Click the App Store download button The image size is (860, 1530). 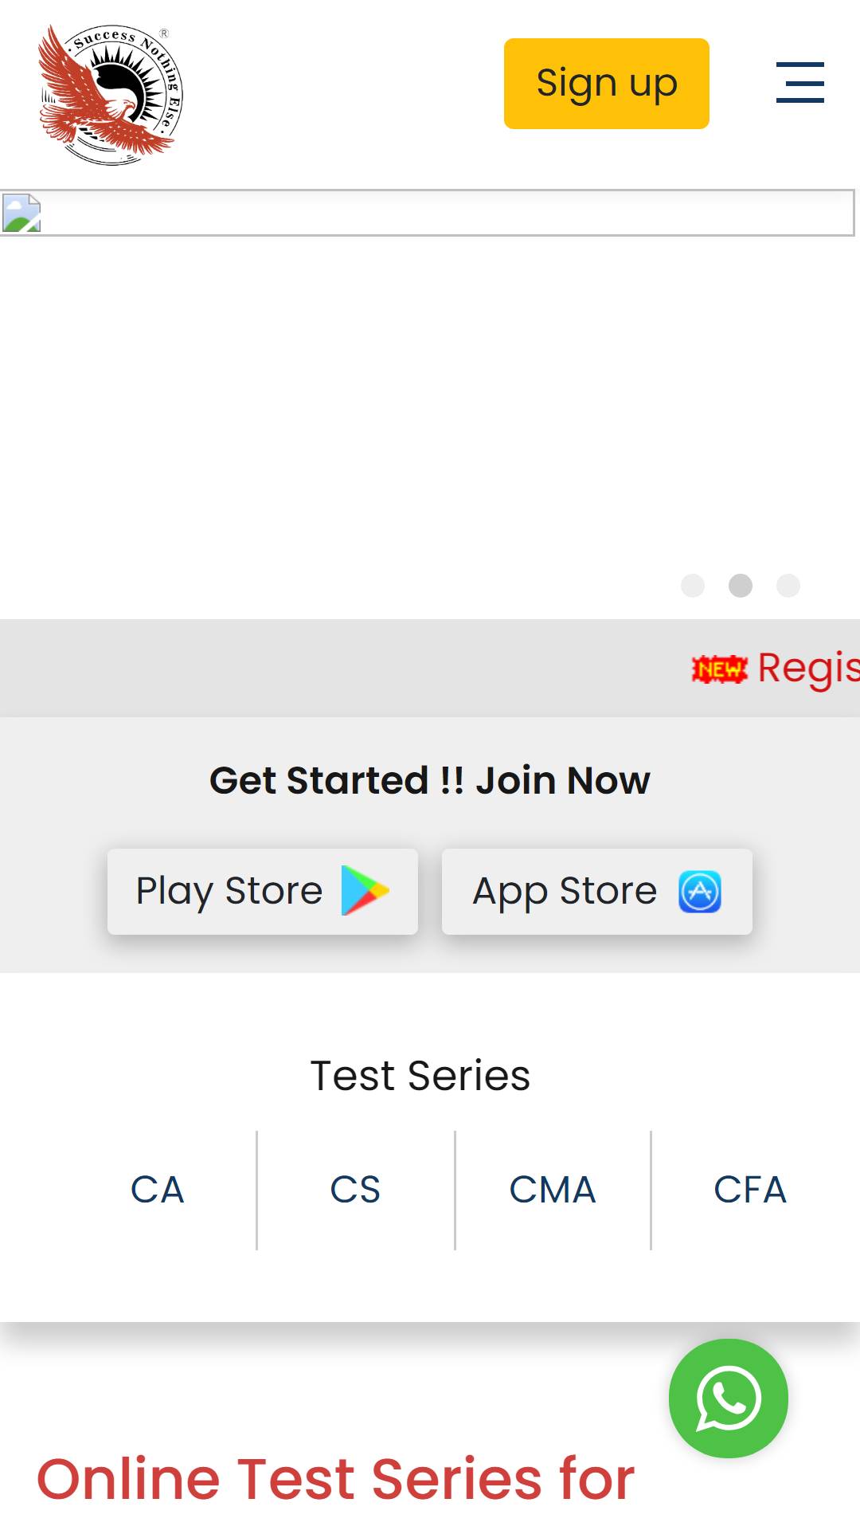point(597,892)
